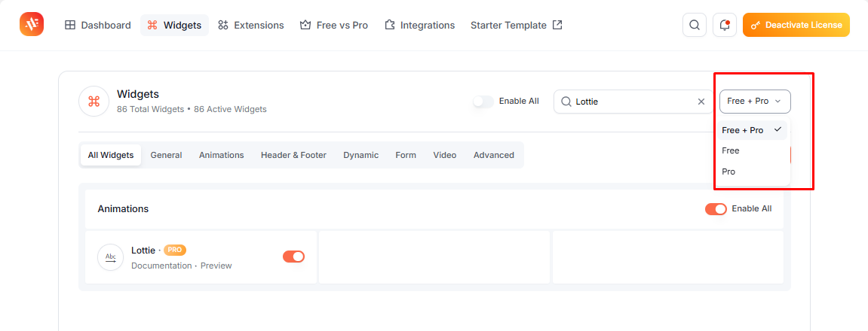Click the "86 Active Widgets" text
Screen dimensions: 868x331
(230, 109)
